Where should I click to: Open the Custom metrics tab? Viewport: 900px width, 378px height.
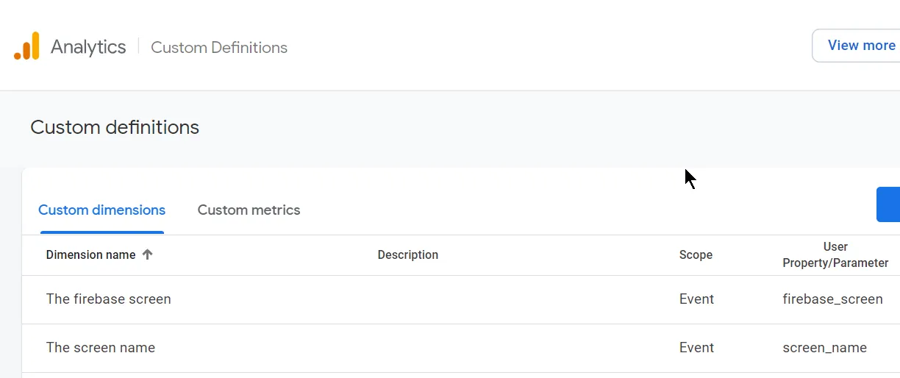(x=249, y=210)
